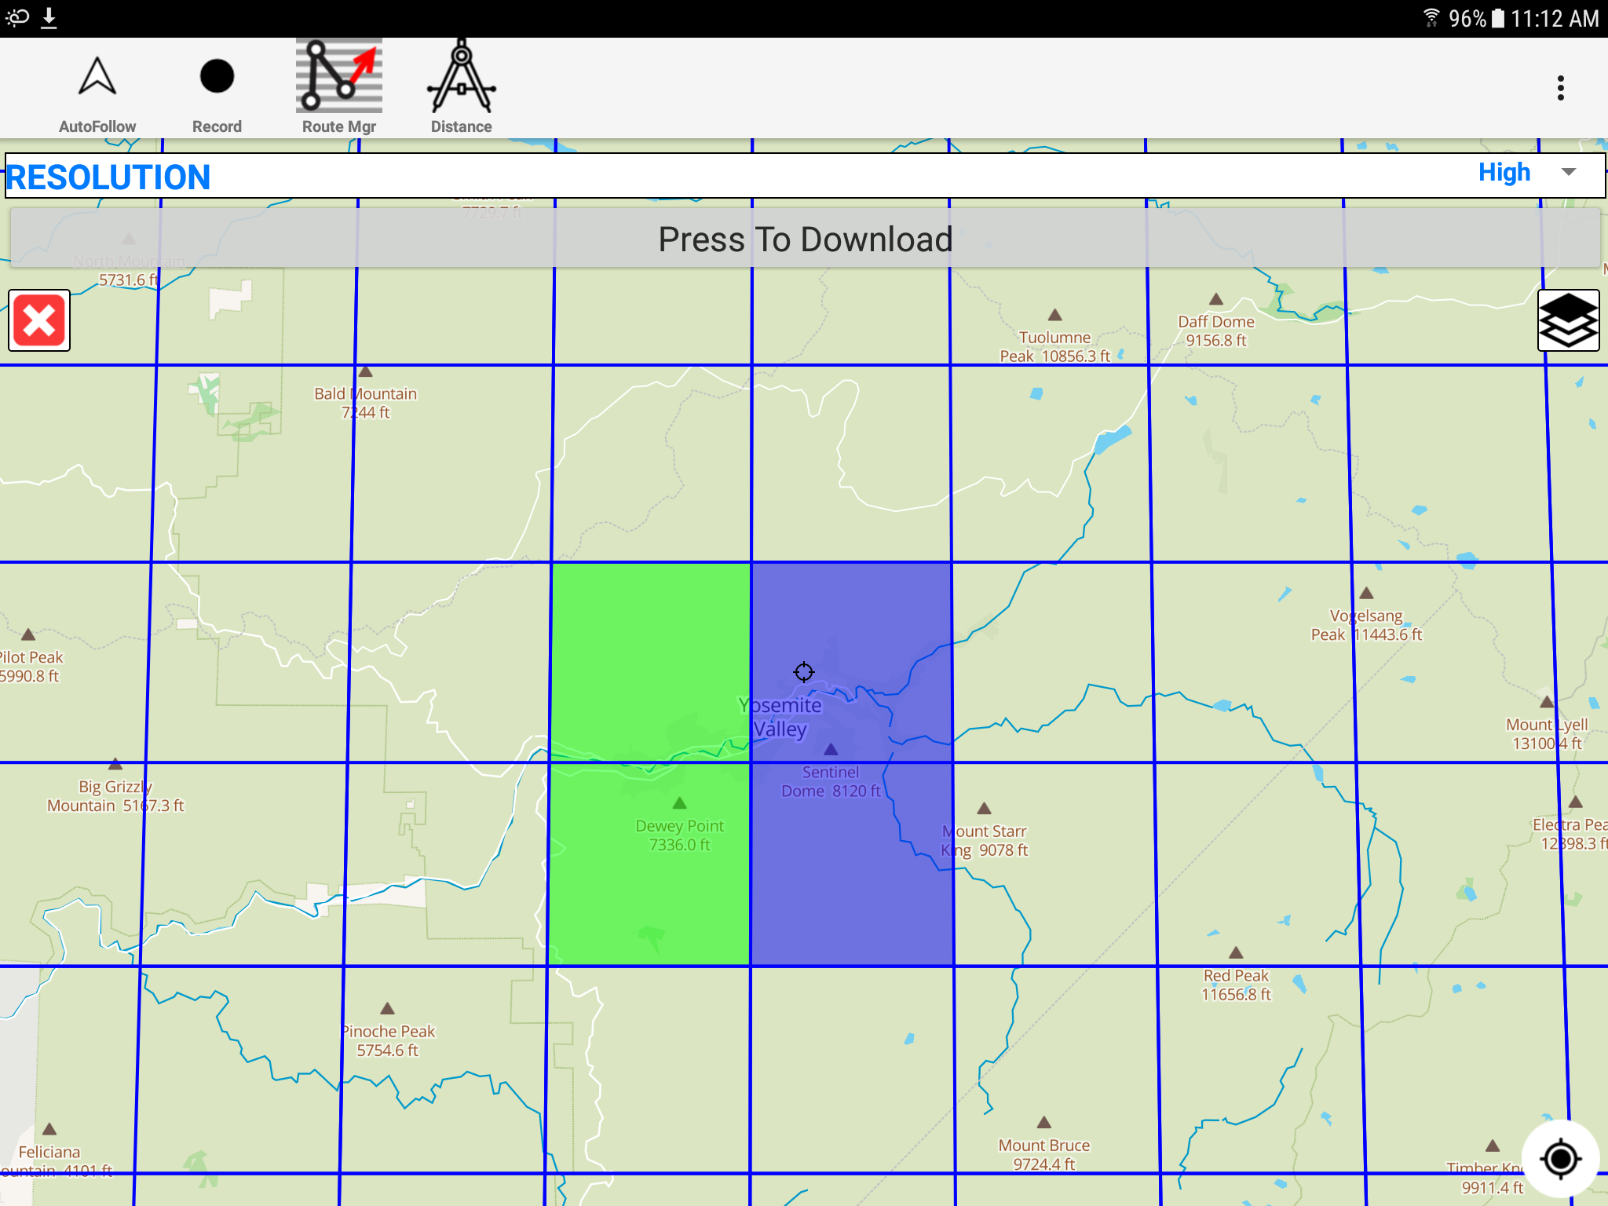The width and height of the screenshot is (1608, 1206).
Task: Click the Vogelsang Peak triangle marker
Action: (1366, 593)
